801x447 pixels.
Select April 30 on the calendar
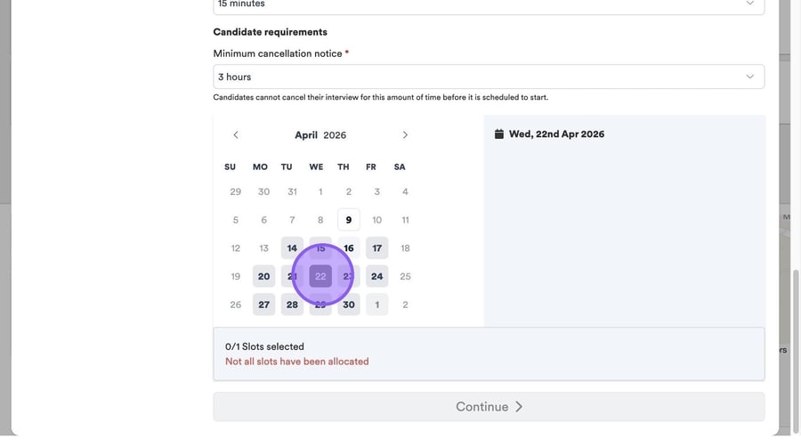[349, 305]
